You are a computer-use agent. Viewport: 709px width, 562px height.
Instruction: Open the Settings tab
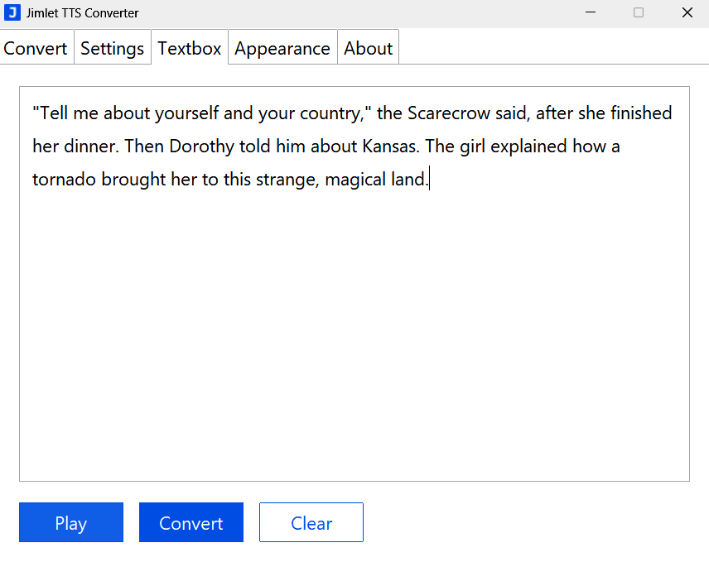(112, 48)
